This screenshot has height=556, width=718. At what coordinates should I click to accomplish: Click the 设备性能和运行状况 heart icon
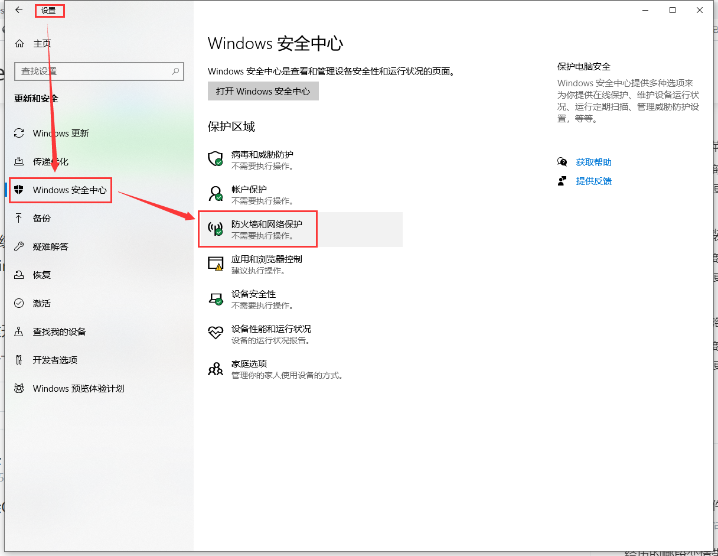pos(216,333)
